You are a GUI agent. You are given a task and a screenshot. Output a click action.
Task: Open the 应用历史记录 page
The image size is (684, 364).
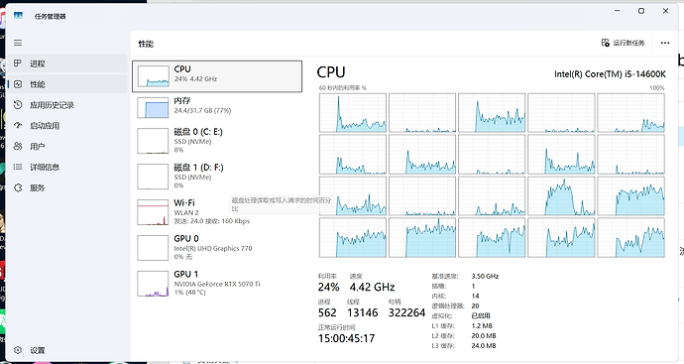pyautogui.click(x=67, y=105)
